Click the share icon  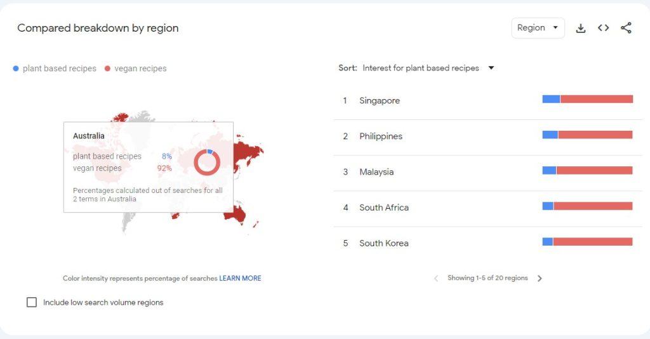coord(626,28)
